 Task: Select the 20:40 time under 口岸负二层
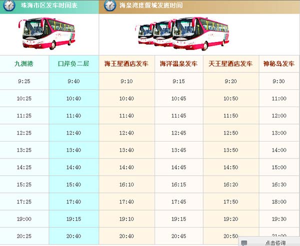pyautogui.click(x=73, y=236)
